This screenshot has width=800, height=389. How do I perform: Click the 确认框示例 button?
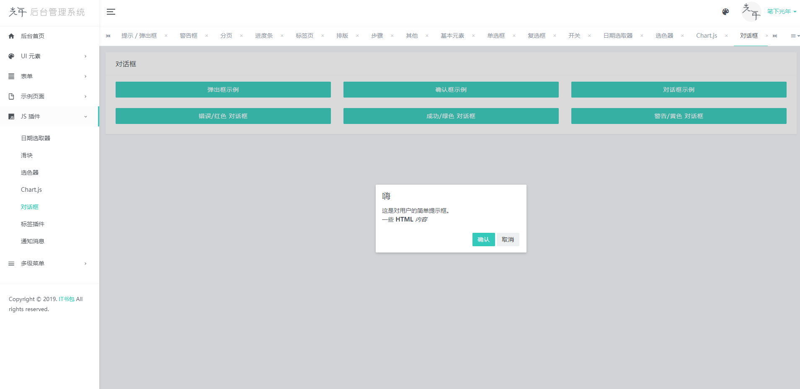click(x=451, y=90)
